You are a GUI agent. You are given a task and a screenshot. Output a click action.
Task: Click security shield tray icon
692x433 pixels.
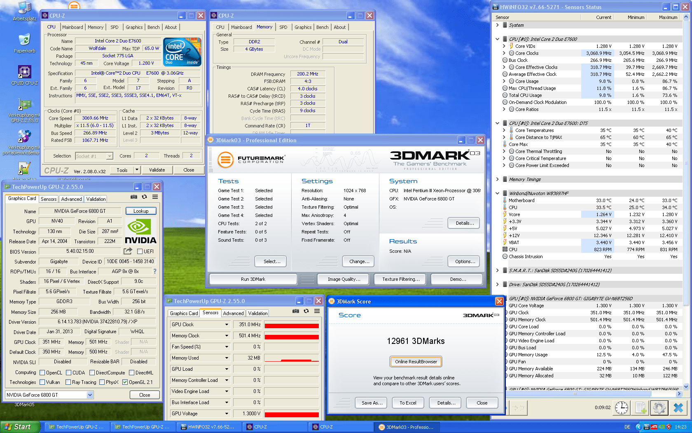point(669,427)
